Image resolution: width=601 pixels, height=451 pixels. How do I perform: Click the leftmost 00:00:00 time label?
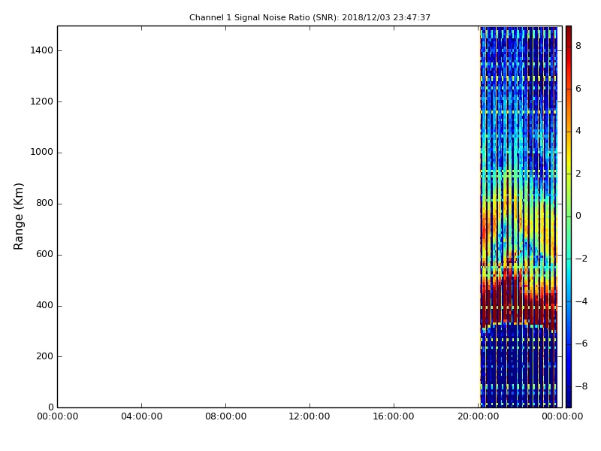tap(58, 416)
